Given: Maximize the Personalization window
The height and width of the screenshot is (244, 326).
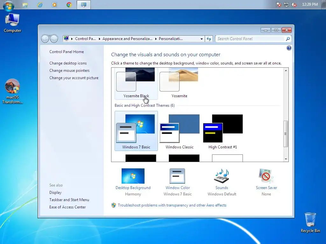Looking at the screenshot, I should tap(276, 30).
